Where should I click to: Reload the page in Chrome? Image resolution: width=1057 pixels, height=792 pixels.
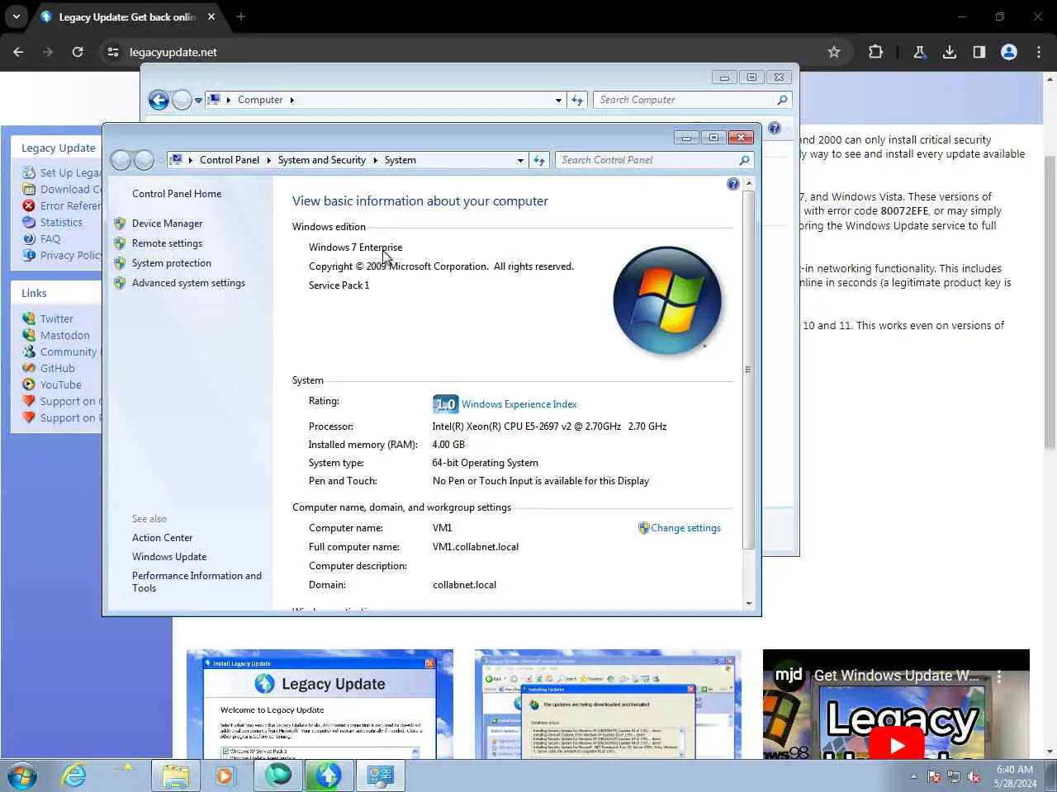coord(78,52)
